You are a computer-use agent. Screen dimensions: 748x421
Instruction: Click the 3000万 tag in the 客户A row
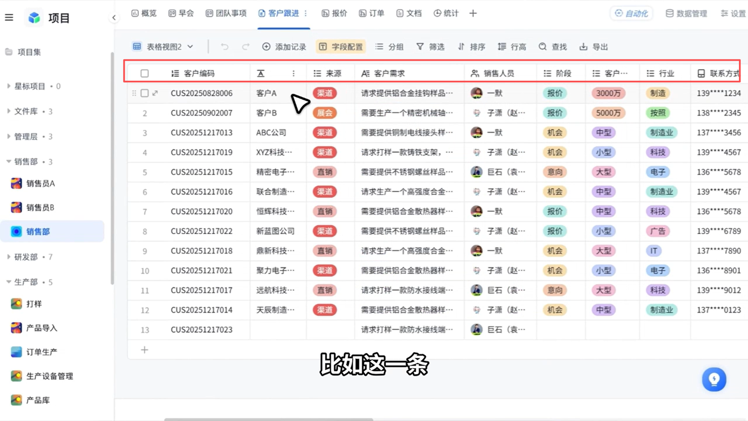608,93
